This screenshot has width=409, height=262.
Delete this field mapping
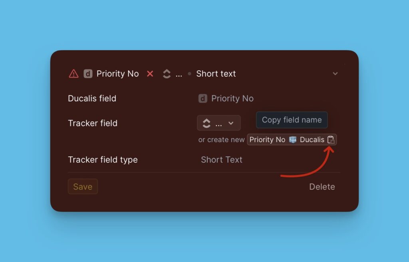322,187
